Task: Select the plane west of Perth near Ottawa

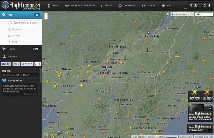Action: 48,81
